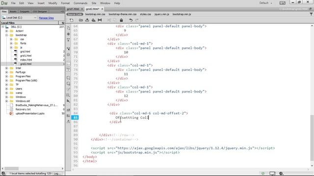Expand the Windows.old folder

point(6,101)
